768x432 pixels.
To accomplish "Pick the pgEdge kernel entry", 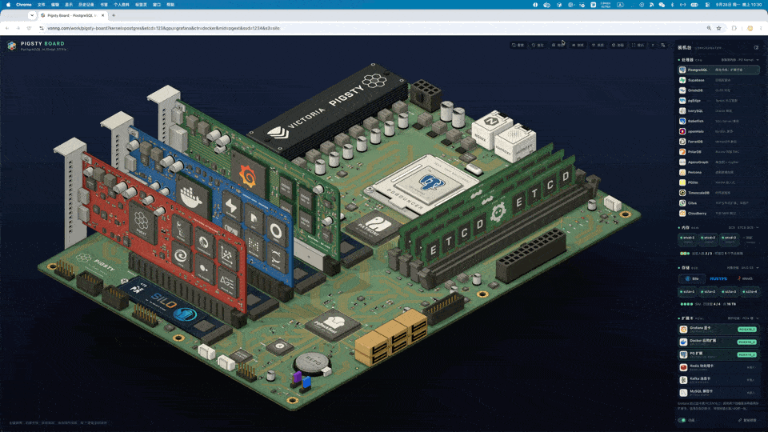I will pos(718,101).
